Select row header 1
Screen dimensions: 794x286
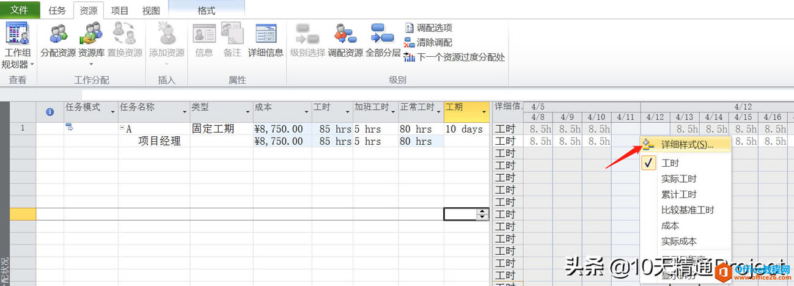(x=23, y=129)
